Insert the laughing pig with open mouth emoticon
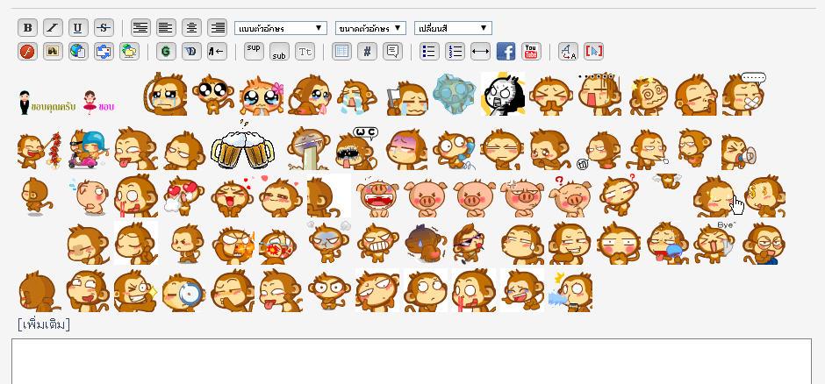The image size is (825, 384). coord(377,196)
